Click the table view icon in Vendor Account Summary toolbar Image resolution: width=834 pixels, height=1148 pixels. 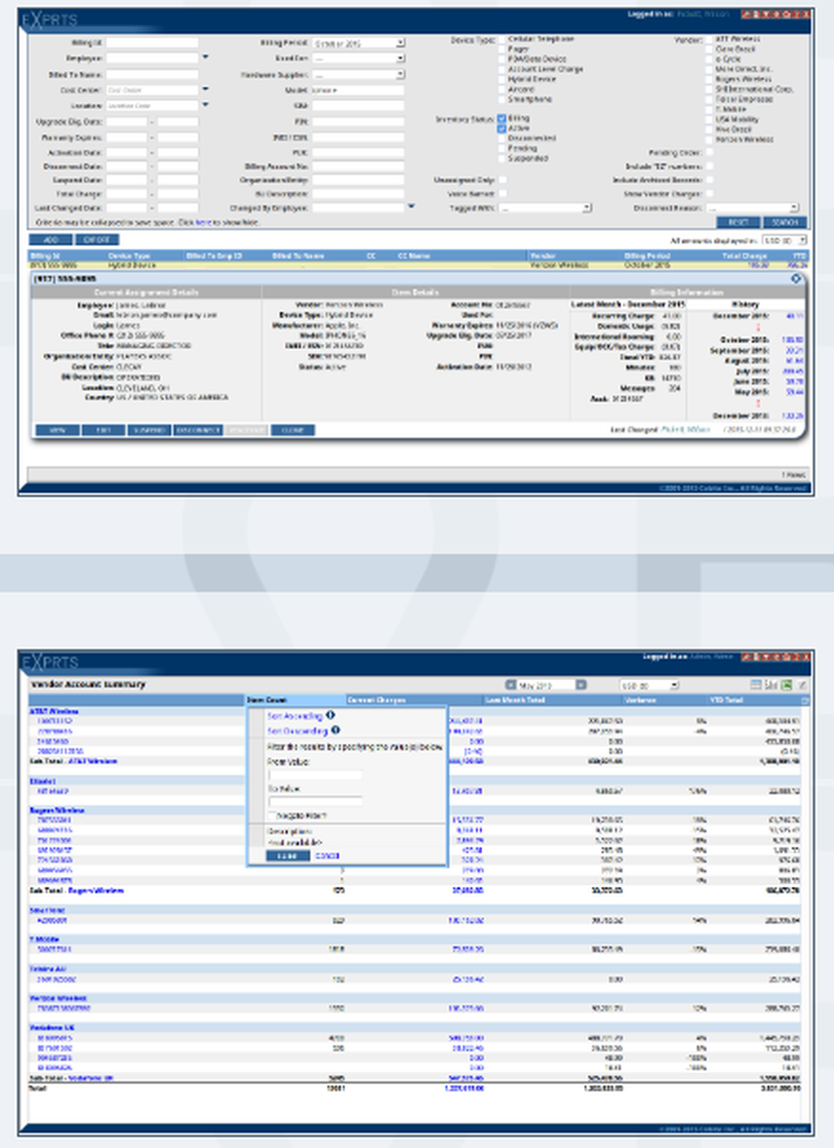tap(756, 685)
